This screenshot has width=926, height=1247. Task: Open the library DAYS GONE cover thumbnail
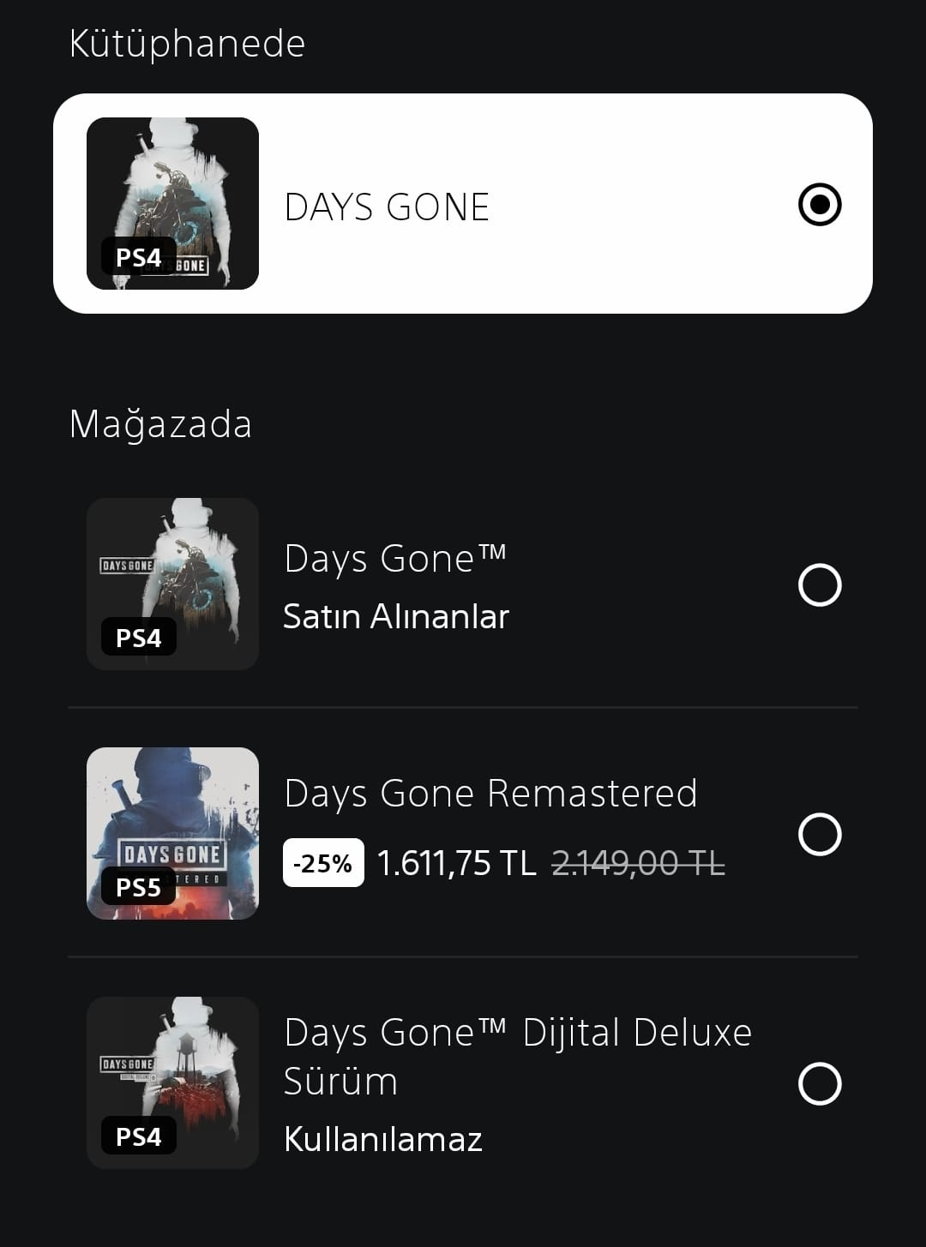pyautogui.click(x=172, y=203)
